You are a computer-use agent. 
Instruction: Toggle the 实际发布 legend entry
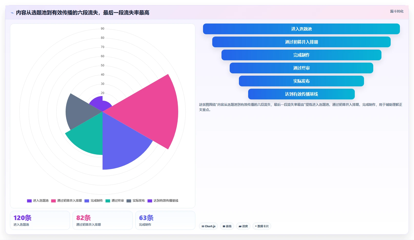[136, 201]
